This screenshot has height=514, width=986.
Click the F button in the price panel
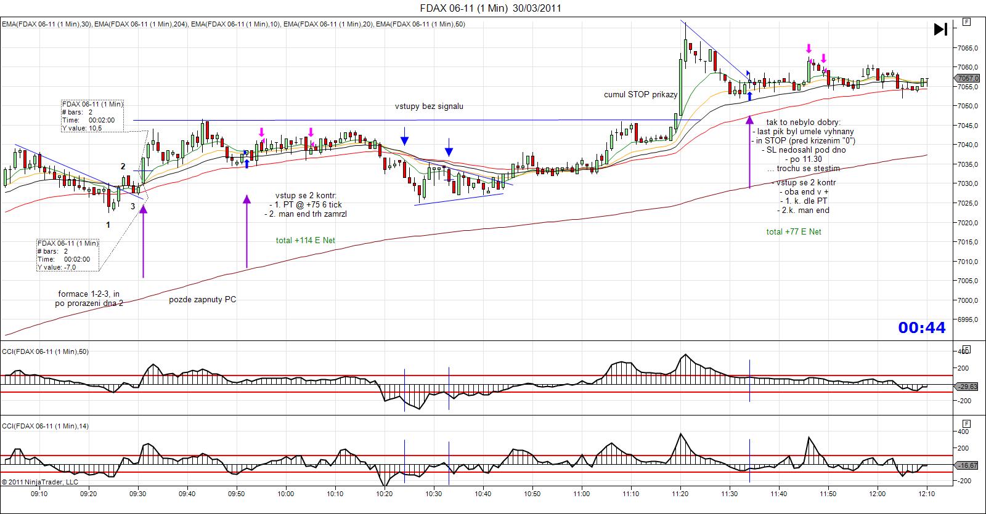tap(967, 22)
